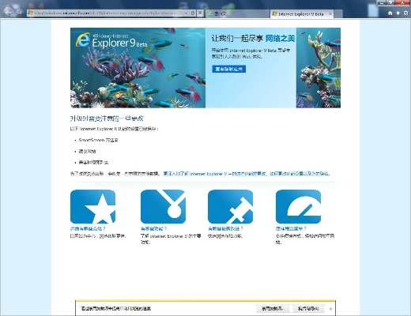411x316 pixels.
Task: Open the link under the pendulum icon
Action: [x=154, y=228]
